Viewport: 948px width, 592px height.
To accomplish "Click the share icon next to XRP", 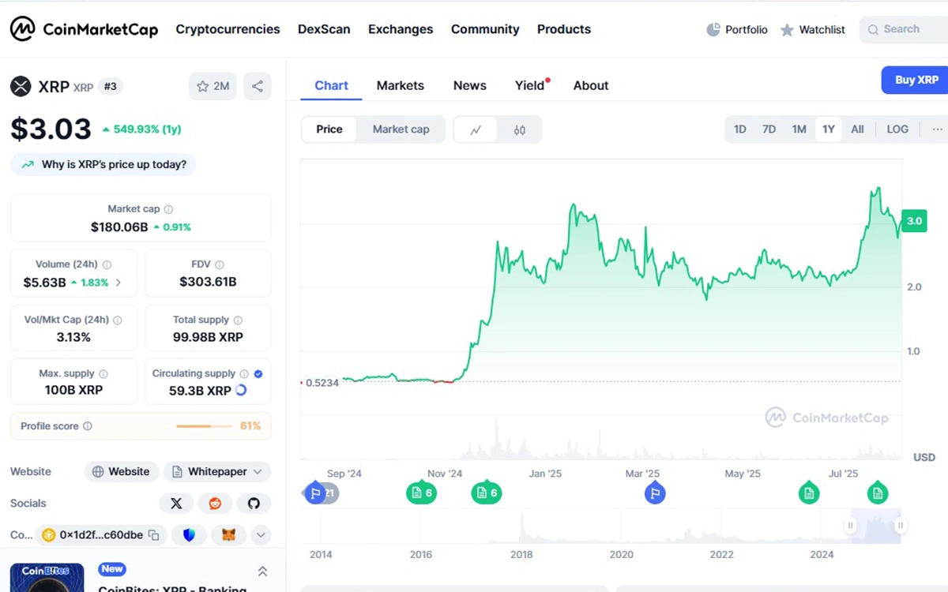I will 258,86.
